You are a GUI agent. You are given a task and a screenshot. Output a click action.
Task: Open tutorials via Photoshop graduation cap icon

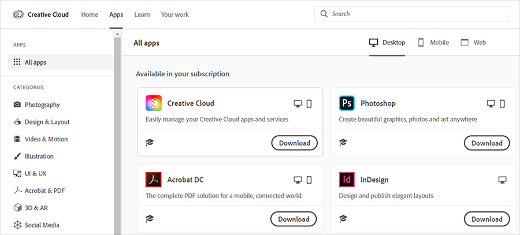pos(343,143)
